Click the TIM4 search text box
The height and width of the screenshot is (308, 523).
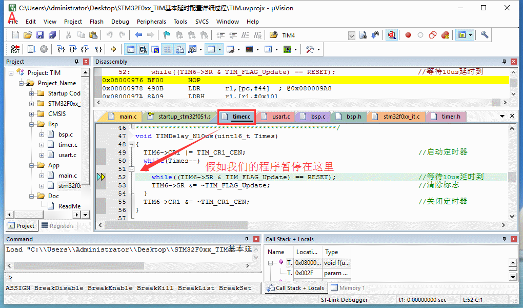(x=313, y=35)
